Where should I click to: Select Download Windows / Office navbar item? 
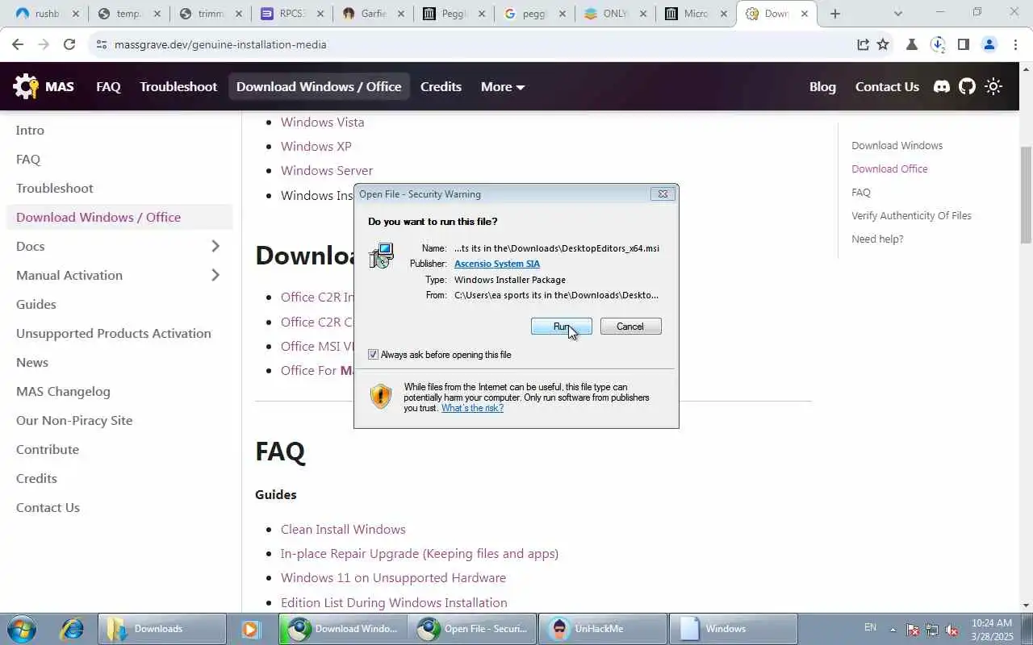coord(319,86)
